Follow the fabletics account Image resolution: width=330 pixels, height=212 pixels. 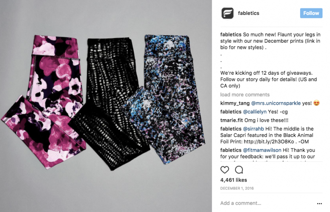click(x=311, y=13)
